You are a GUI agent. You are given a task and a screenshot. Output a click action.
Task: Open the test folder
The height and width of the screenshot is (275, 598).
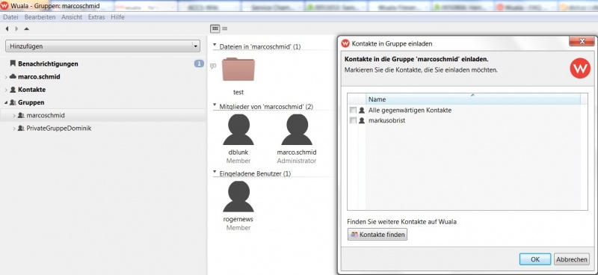pos(238,69)
